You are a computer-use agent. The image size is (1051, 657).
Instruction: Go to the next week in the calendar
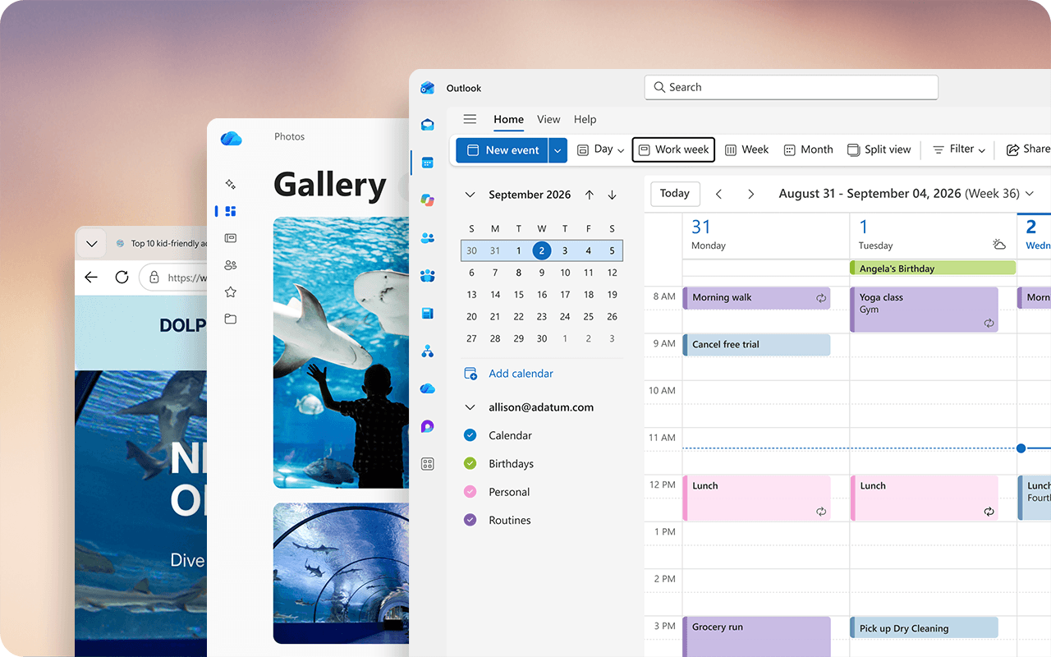pos(750,194)
